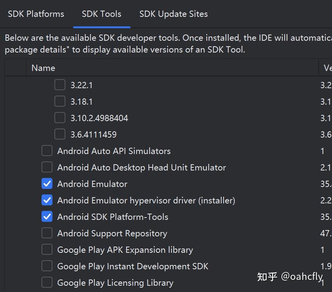Image resolution: width=332 pixels, height=292 pixels.
Task: Uncheck the Android Emulator package
Action: tap(47, 183)
